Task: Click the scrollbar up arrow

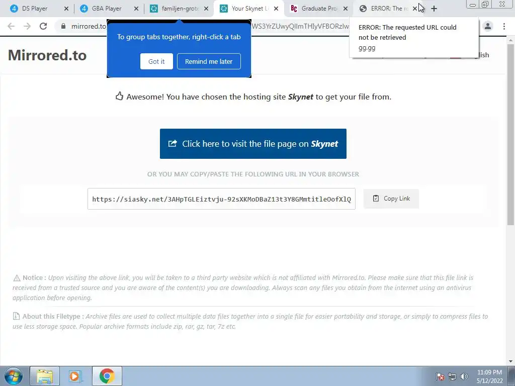Action: 510,40
